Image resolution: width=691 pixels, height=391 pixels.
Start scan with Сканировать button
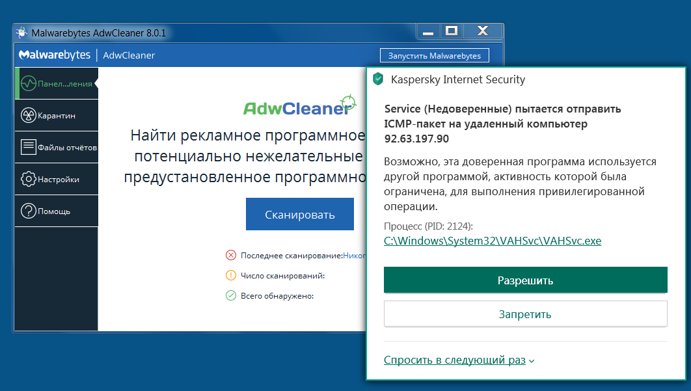(x=300, y=214)
